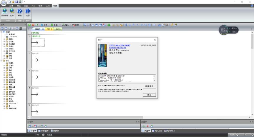This screenshot has width=254, height=137.
Task: Toggle the pin on the project tree panel
Action: [x=25, y=25]
